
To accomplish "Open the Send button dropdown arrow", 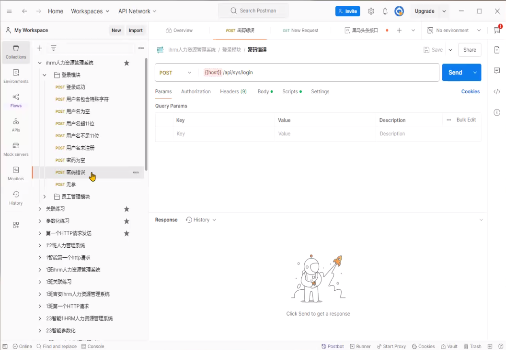I will tap(475, 73).
